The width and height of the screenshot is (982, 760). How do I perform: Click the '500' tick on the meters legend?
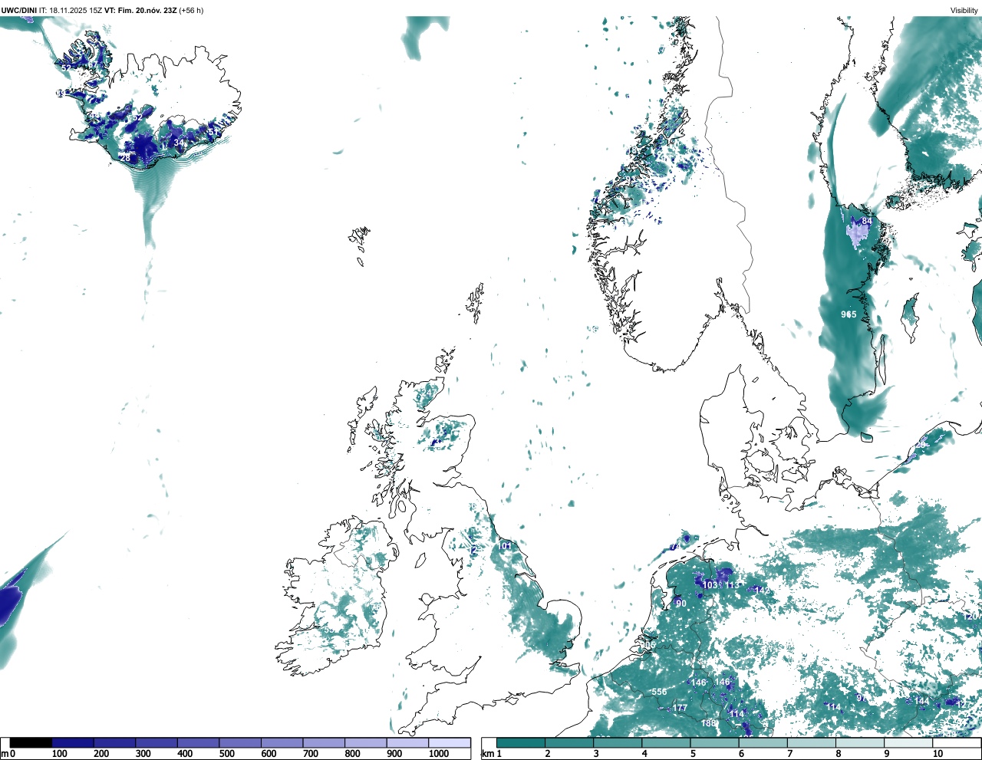[x=227, y=754]
